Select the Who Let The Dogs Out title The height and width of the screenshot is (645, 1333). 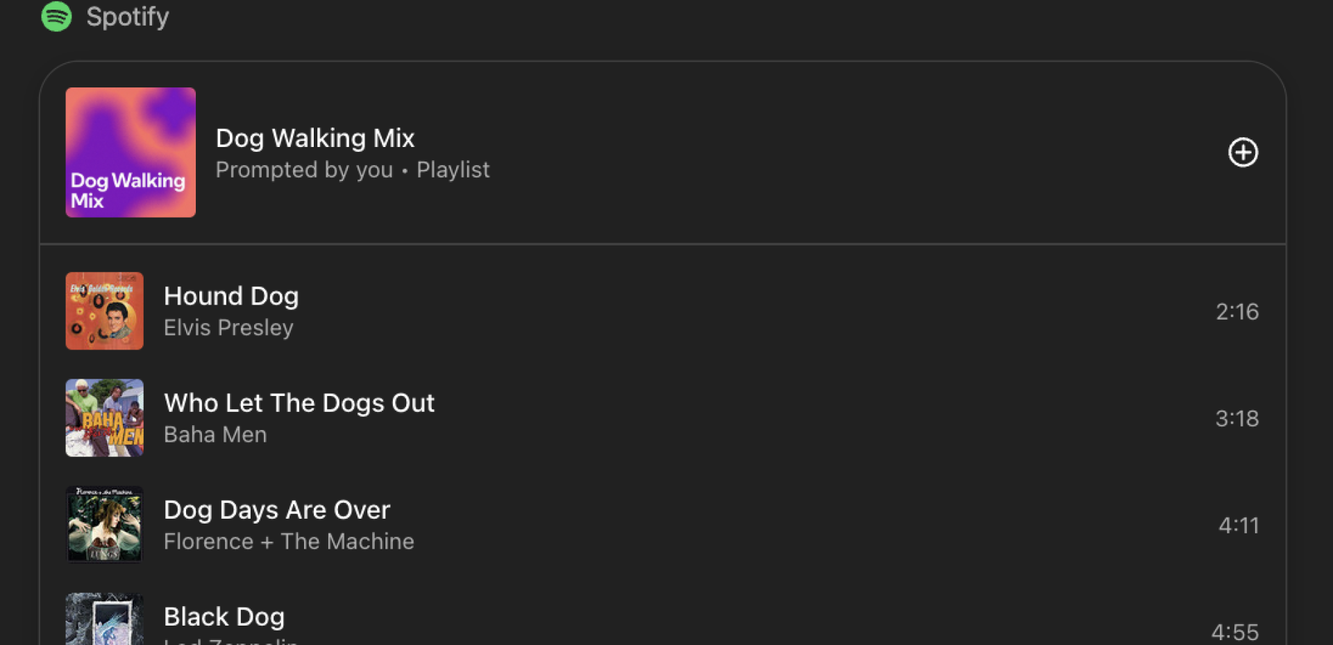(299, 403)
